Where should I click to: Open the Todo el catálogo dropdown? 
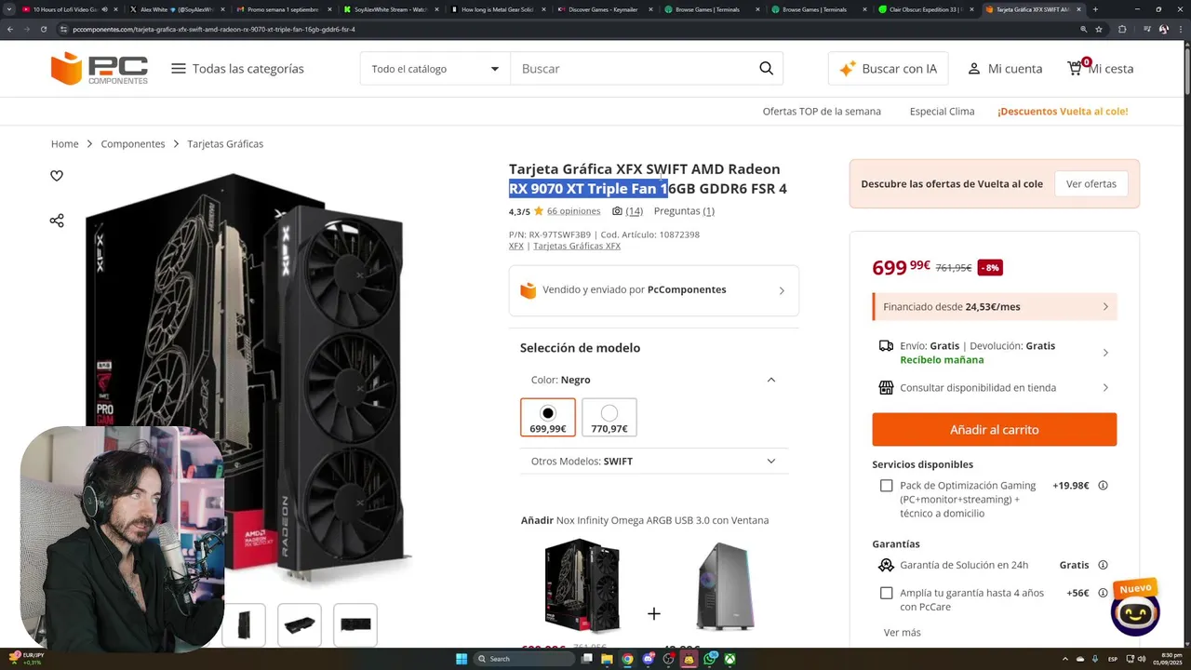pyautogui.click(x=435, y=69)
